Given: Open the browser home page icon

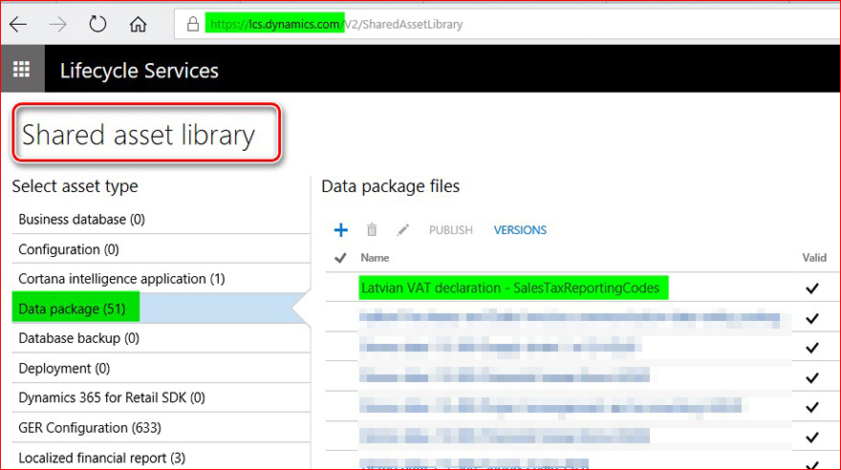Looking at the screenshot, I should pos(138,24).
